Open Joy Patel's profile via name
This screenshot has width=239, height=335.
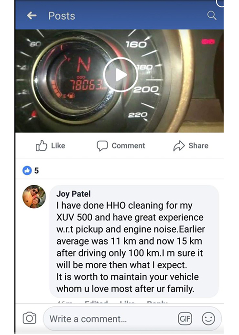[x=74, y=194]
